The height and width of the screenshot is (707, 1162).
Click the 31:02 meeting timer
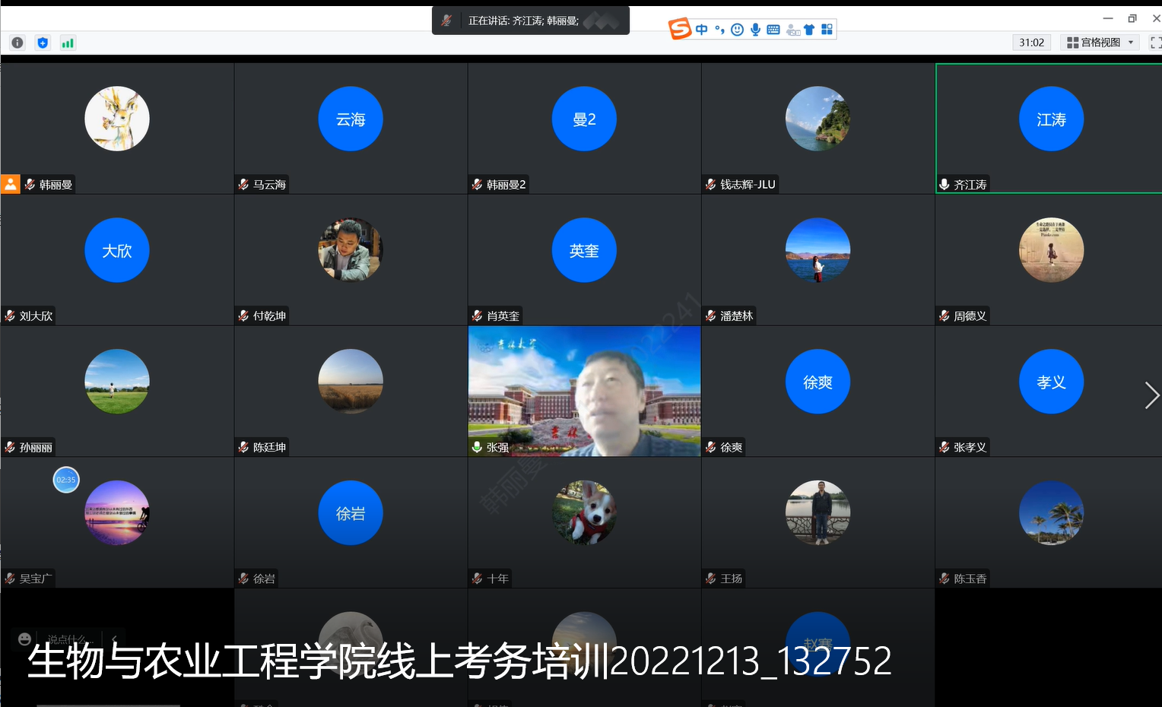1031,43
